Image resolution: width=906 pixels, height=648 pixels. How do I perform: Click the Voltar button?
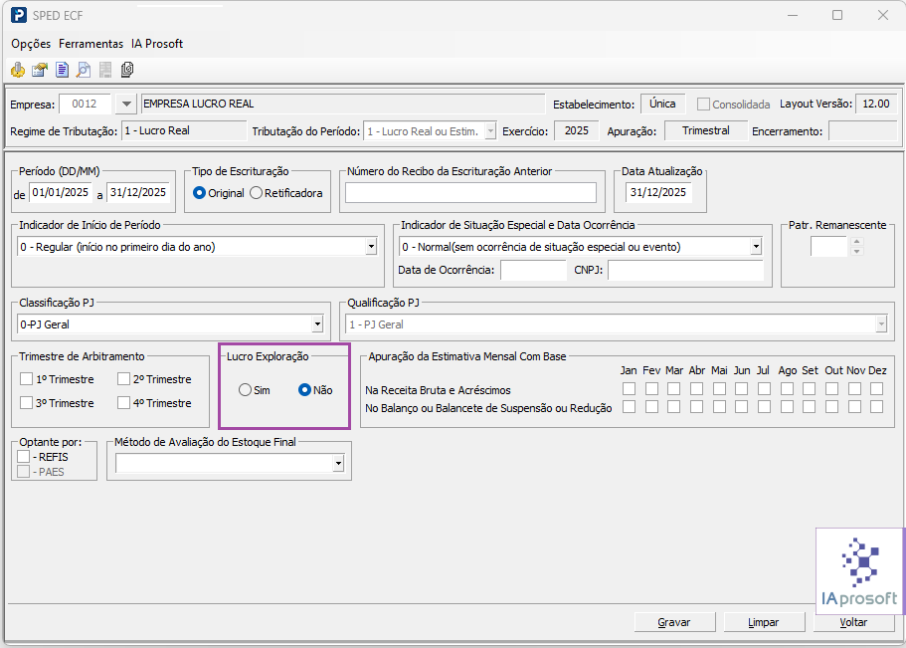coord(853,622)
